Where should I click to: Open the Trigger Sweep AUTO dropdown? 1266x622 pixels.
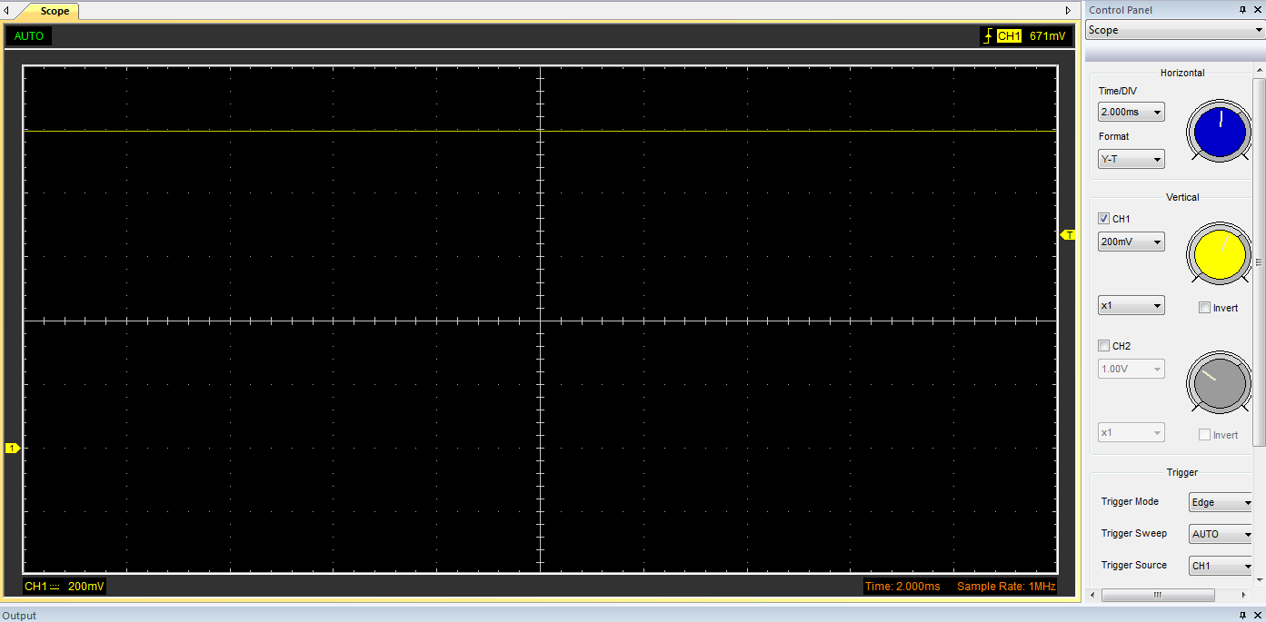click(1221, 534)
